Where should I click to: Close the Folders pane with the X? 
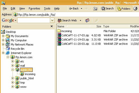pos(52,26)
